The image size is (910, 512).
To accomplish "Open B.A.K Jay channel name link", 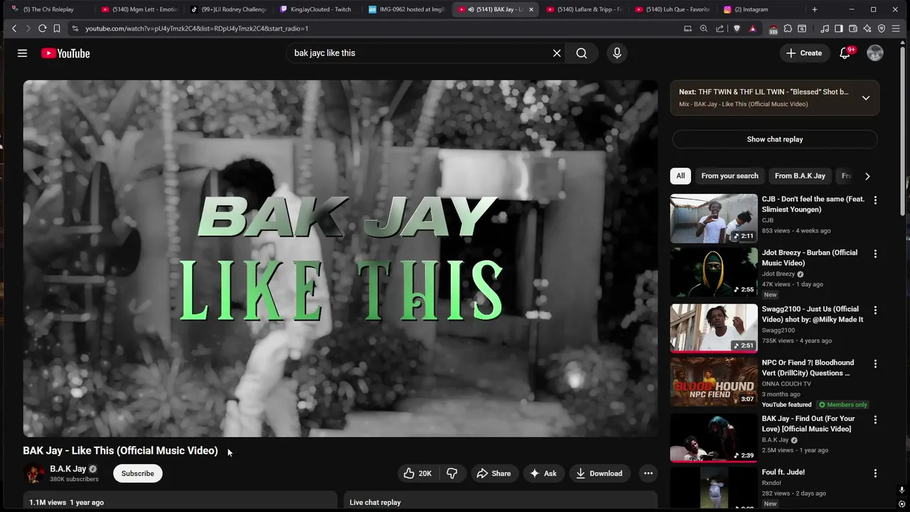I will (68, 469).
